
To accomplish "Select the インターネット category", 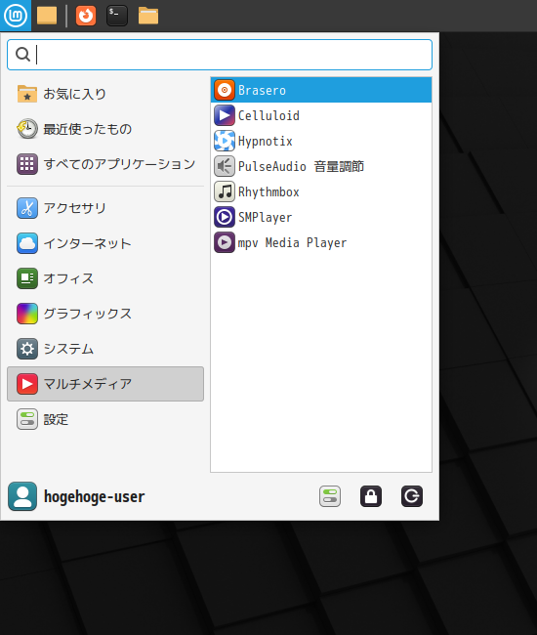I will point(105,243).
